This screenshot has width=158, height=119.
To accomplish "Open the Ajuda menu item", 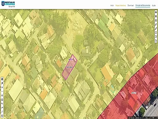I will [x=153, y=5].
